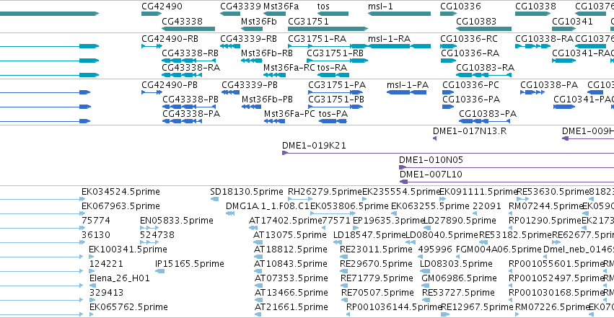Image resolution: width=614 pixels, height=318 pixels.
Task: Select transcript CG10336-RC
Action: 448,46
